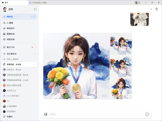Click the share icon at top right
The width and height of the screenshot is (162, 121).
(x=157, y=9)
